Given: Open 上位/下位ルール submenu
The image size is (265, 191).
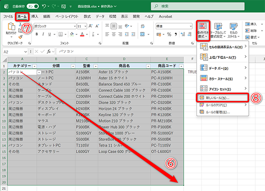Looking at the screenshot, I should click(x=223, y=57).
